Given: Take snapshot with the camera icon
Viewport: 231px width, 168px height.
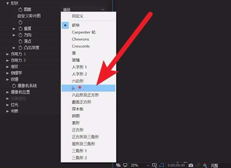Looking at the screenshot, I should [191, 165].
